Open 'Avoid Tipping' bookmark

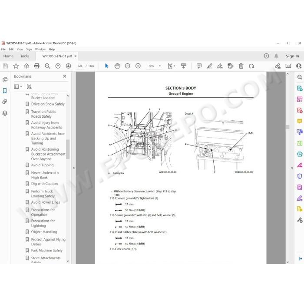(43, 165)
